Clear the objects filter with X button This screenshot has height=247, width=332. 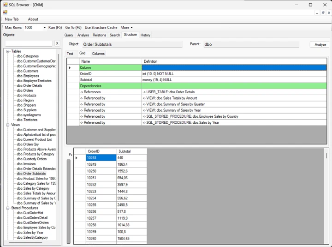[57, 43]
